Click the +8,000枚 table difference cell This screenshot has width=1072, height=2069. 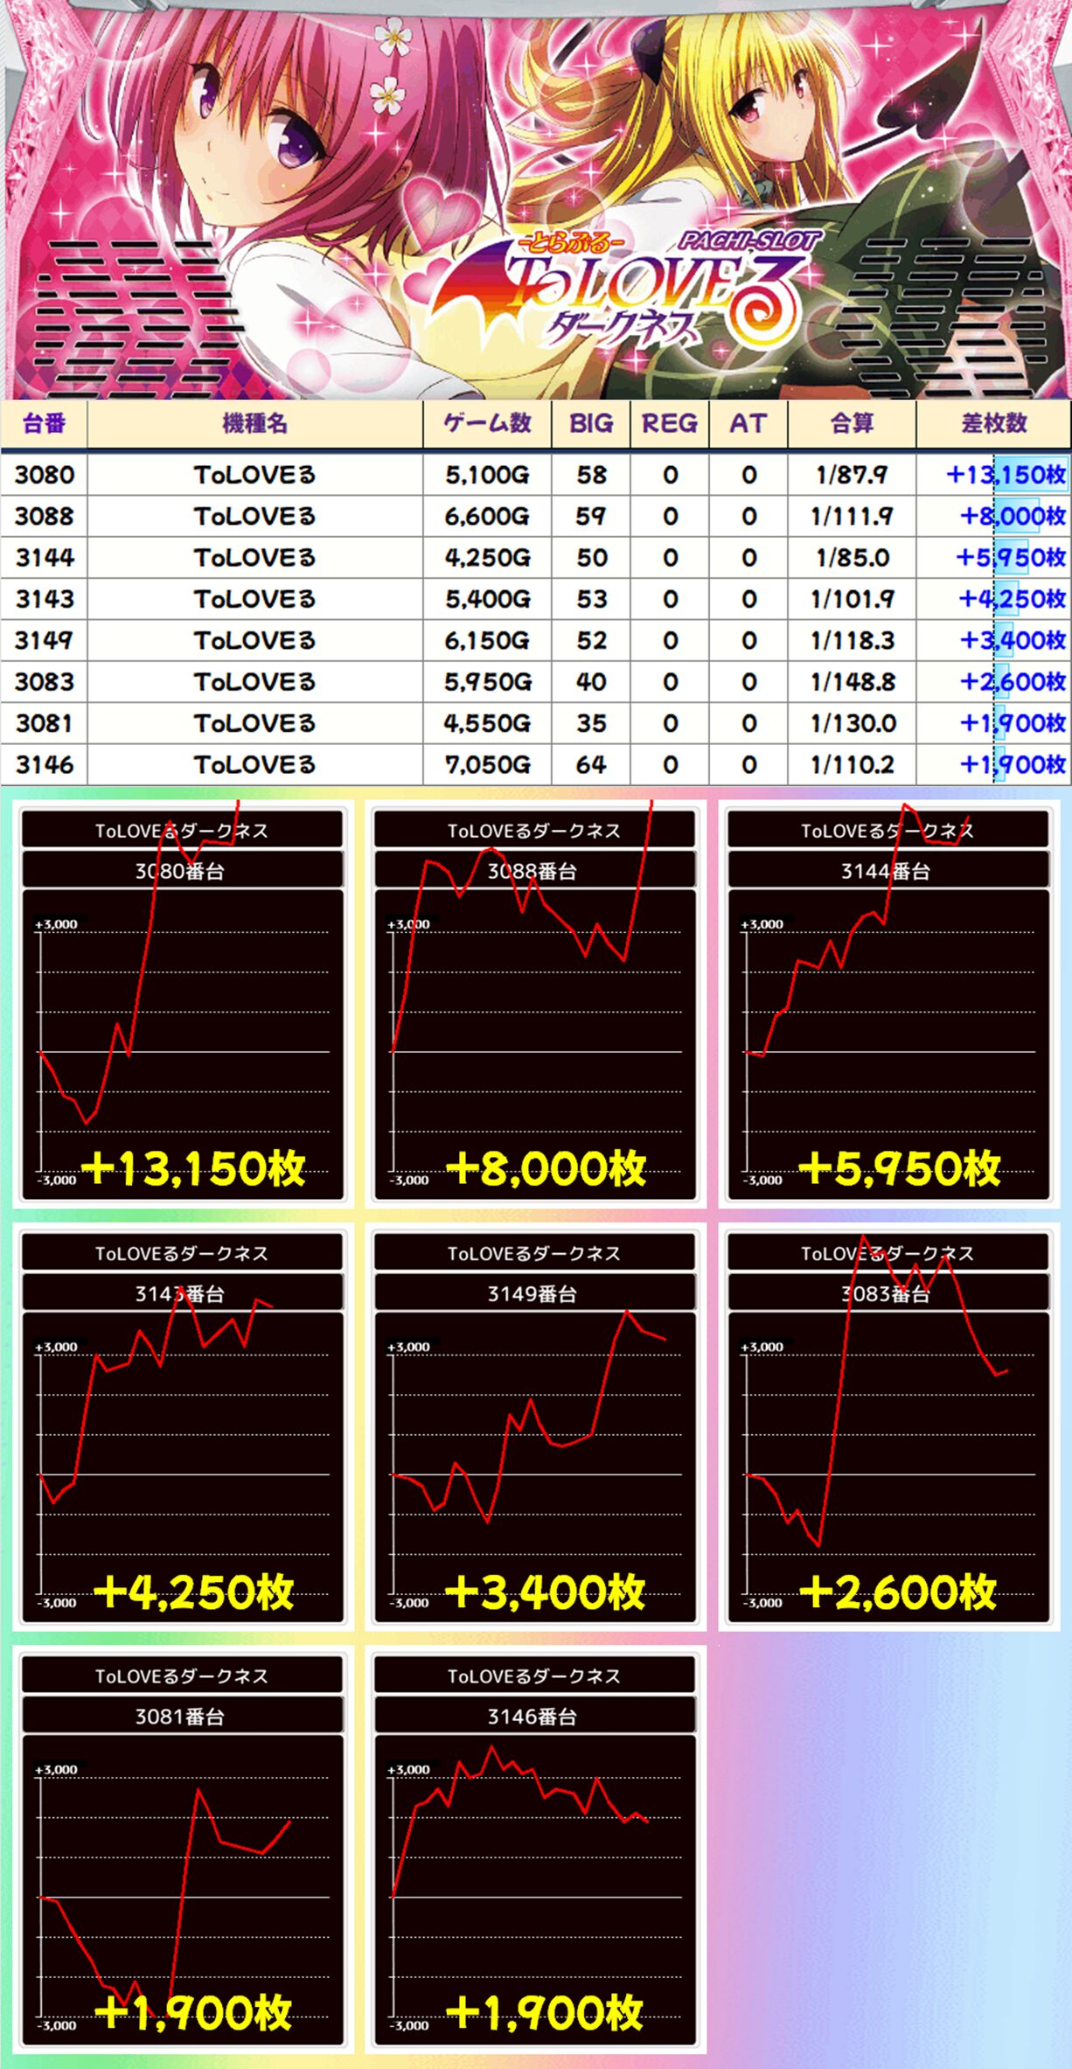coord(1012,516)
